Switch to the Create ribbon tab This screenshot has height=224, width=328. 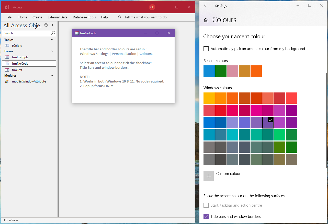(x=37, y=17)
